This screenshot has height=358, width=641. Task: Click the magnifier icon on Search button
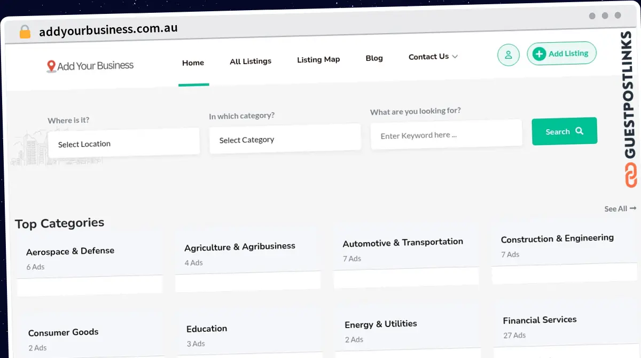pyautogui.click(x=580, y=131)
